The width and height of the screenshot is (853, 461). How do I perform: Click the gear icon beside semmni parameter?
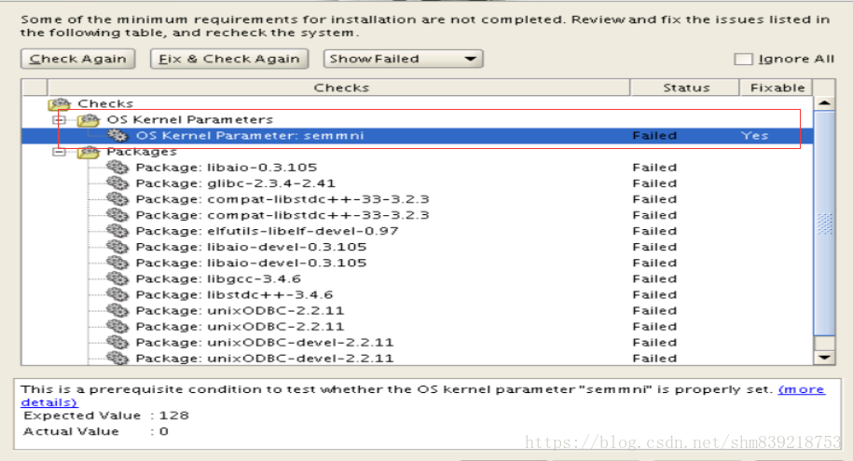pyautogui.click(x=118, y=136)
